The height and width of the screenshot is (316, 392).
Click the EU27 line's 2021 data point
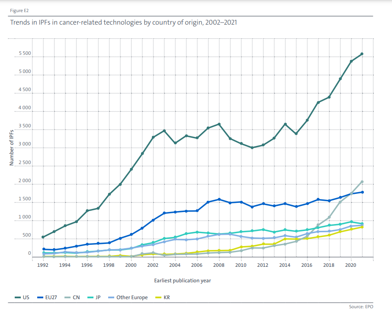point(362,192)
